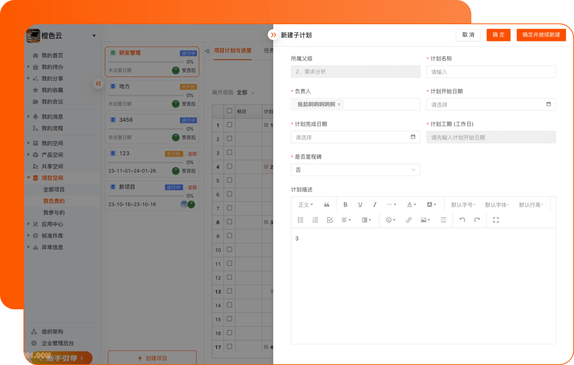Expand the 展开层级 全部 dropdown
This screenshot has height=365, width=574.
tap(245, 93)
